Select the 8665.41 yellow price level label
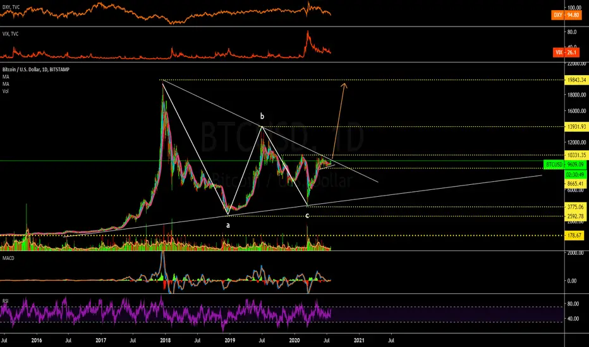This screenshot has width=589, height=347. click(x=576, y=184)
